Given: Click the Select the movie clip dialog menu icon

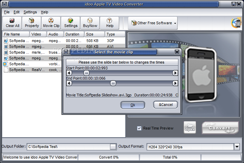Looking at the screenshot, I should pyautogui.click(x=66, y=52).
